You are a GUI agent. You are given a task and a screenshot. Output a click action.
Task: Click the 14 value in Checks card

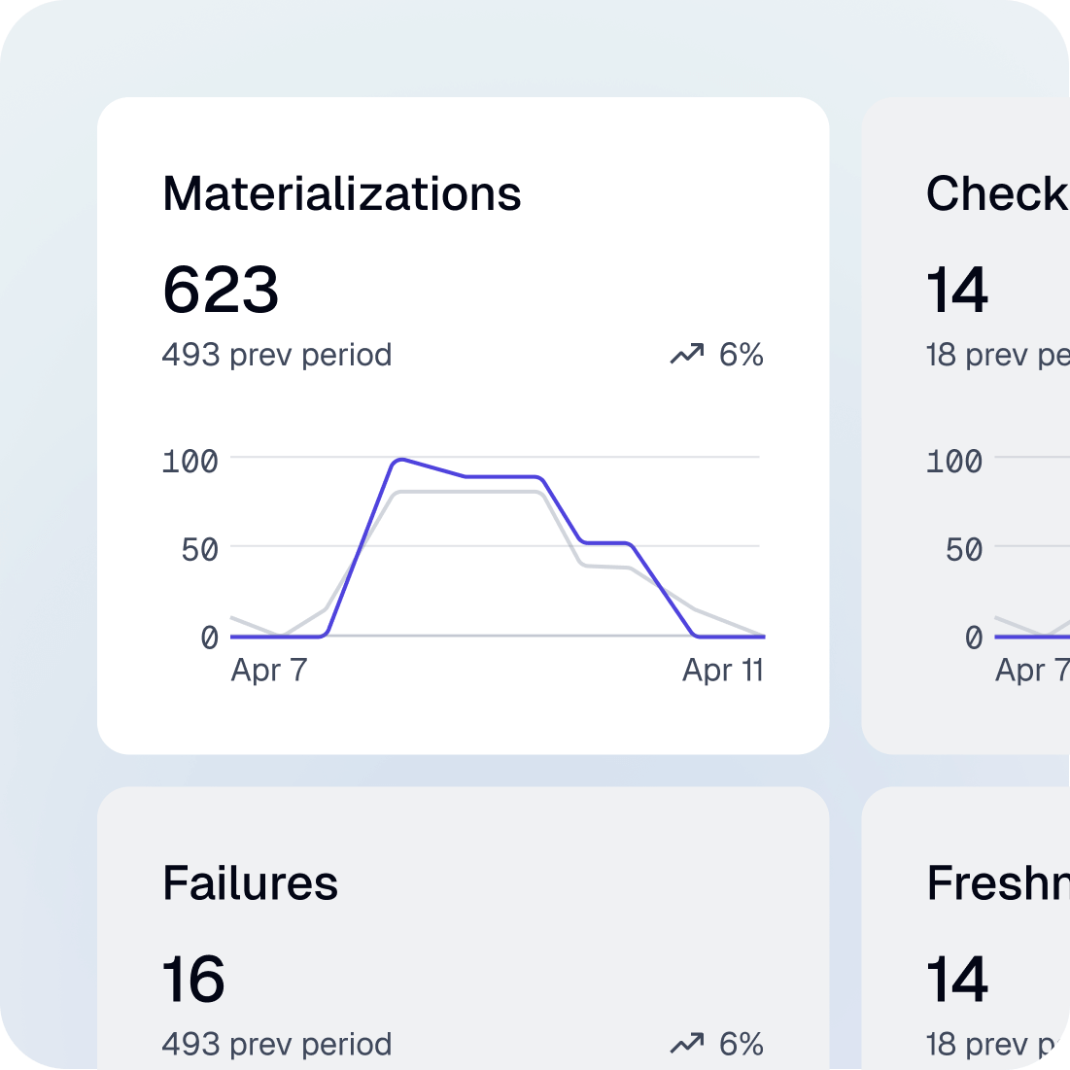pos(957,290)
